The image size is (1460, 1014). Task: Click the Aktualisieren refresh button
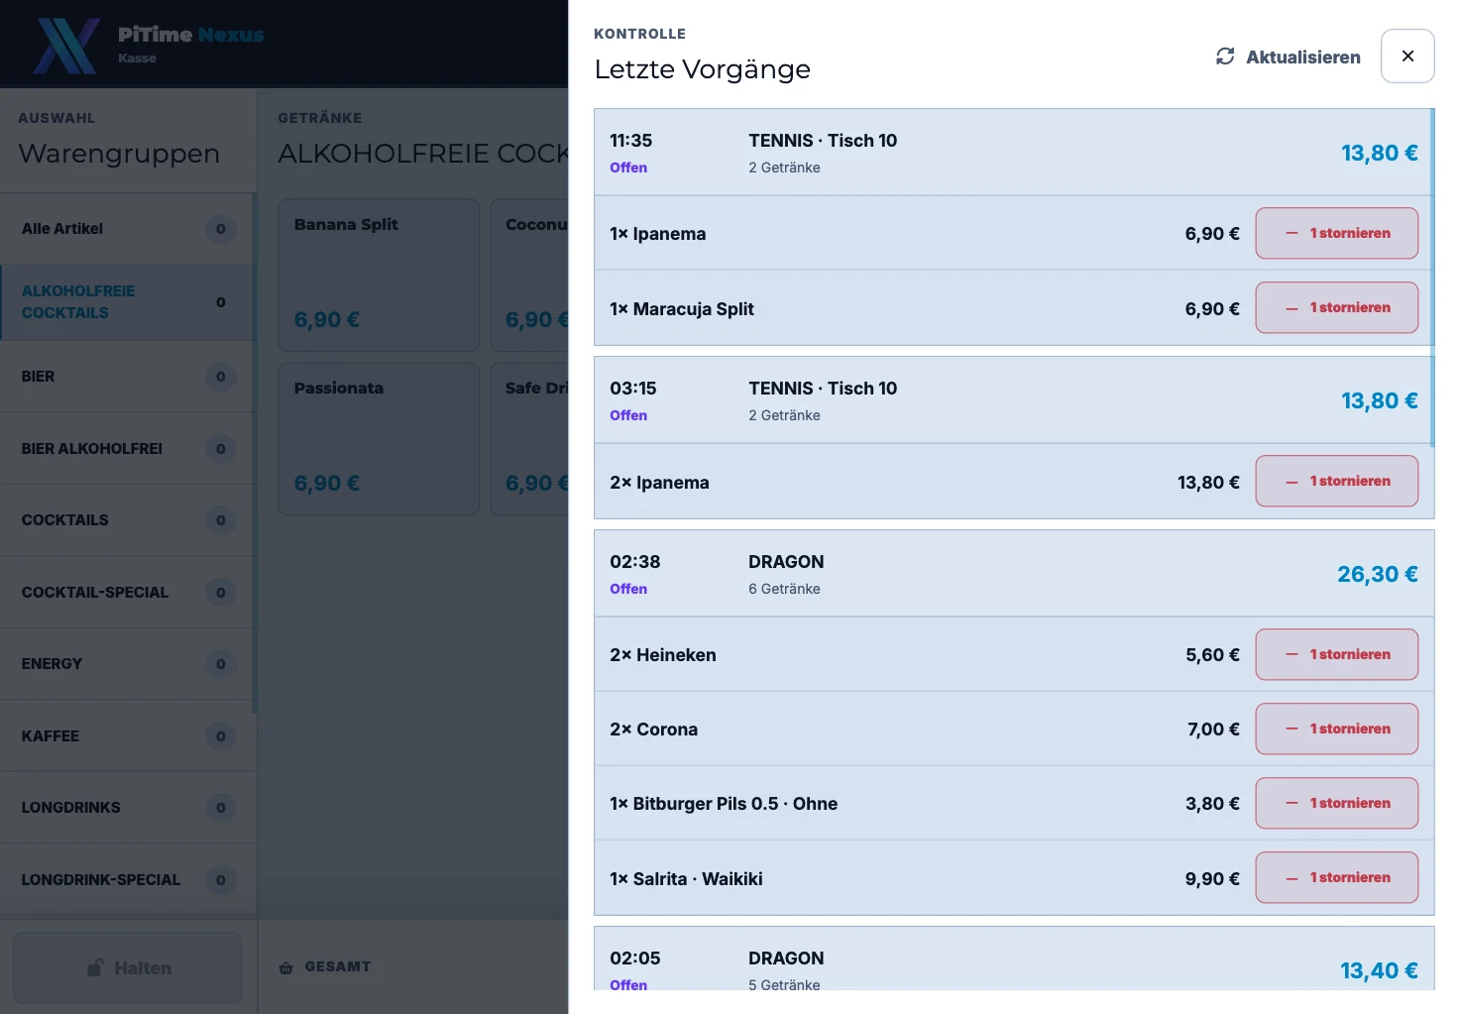tap(1288, 56)
